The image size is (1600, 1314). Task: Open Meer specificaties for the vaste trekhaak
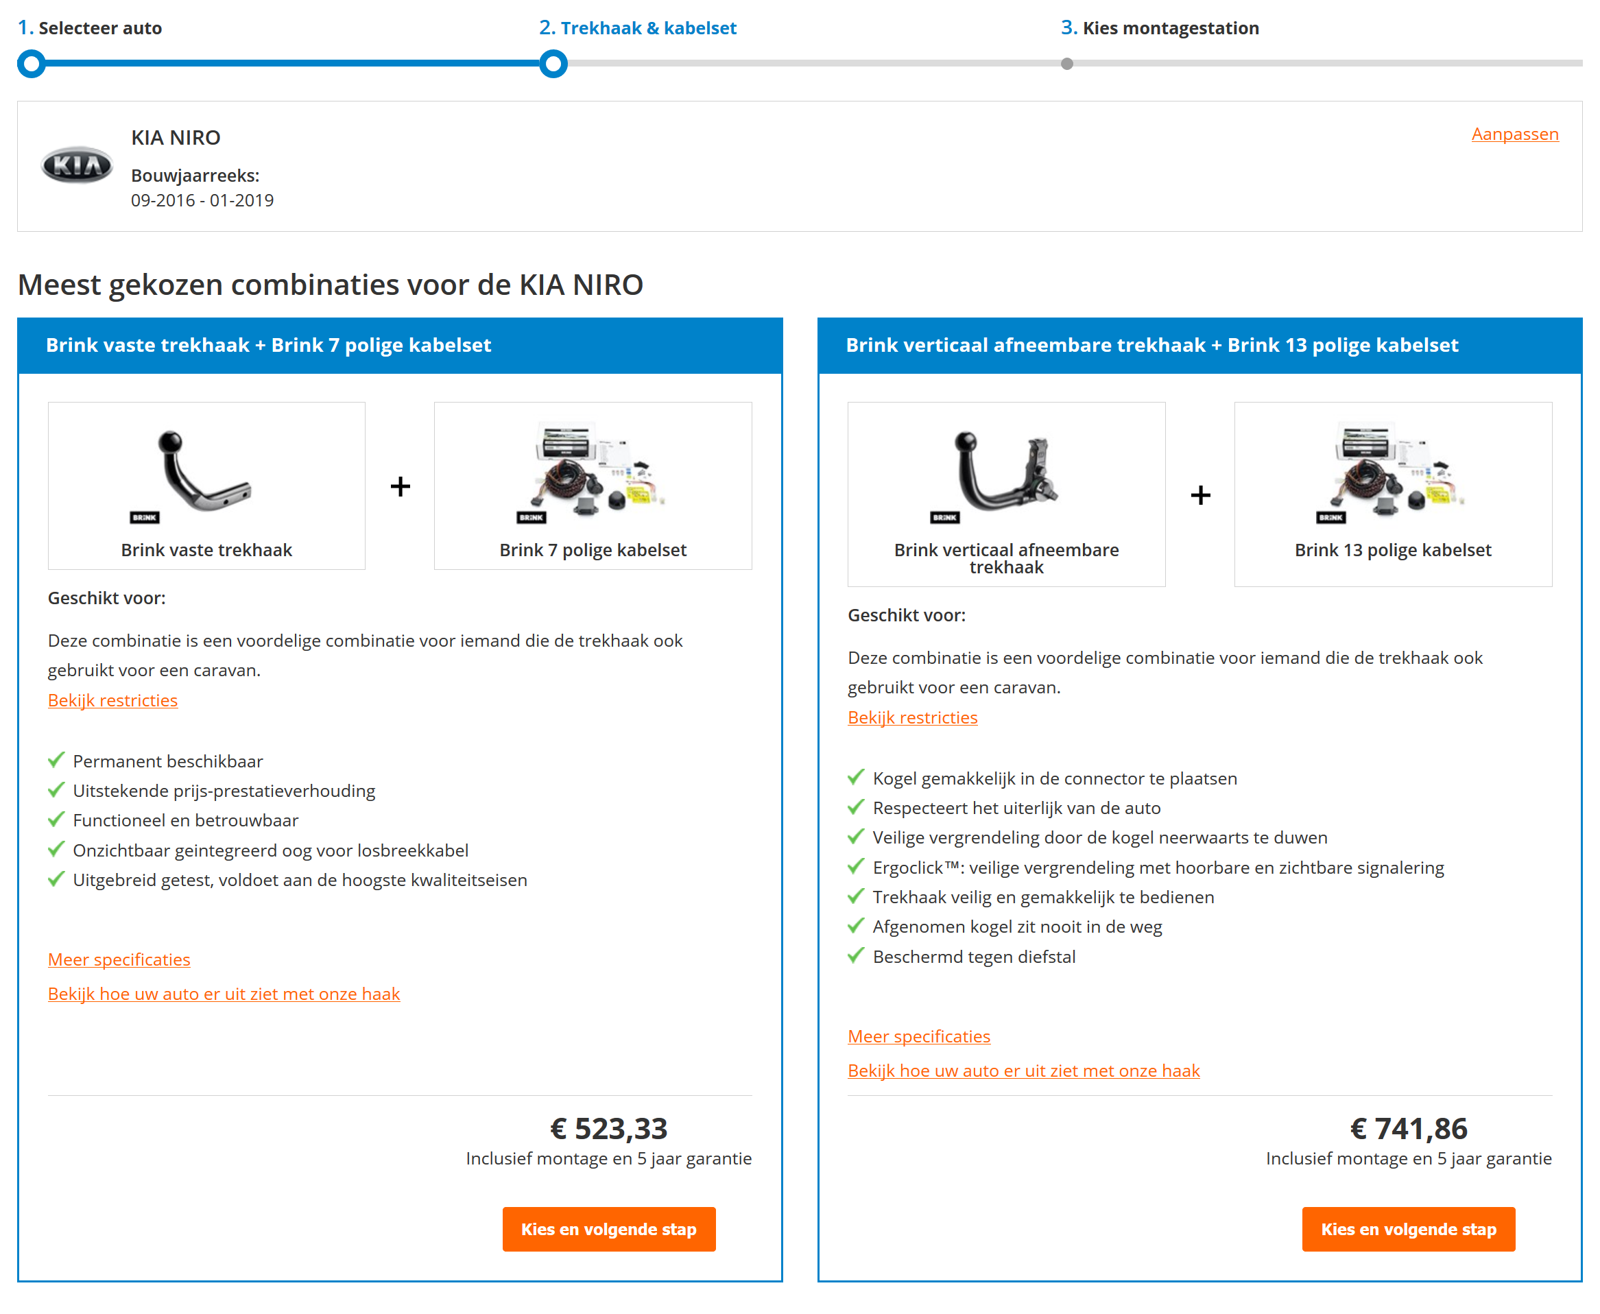pyautogui.click(x=119, y=959)
